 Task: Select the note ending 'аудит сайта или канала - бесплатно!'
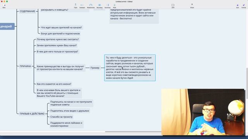pyautogui.click(x=134, y=16)
